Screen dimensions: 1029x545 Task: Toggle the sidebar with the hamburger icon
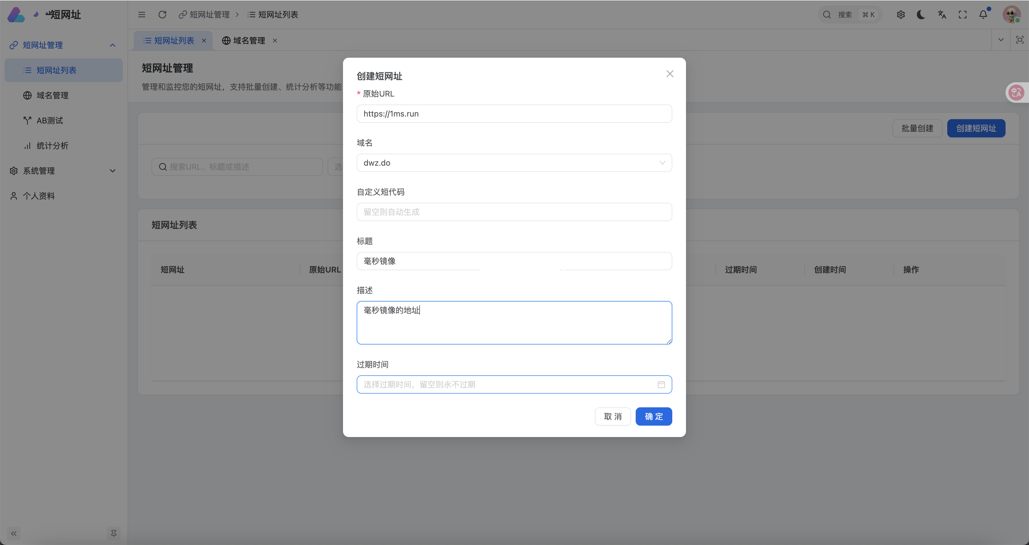(x=141, y=15)
